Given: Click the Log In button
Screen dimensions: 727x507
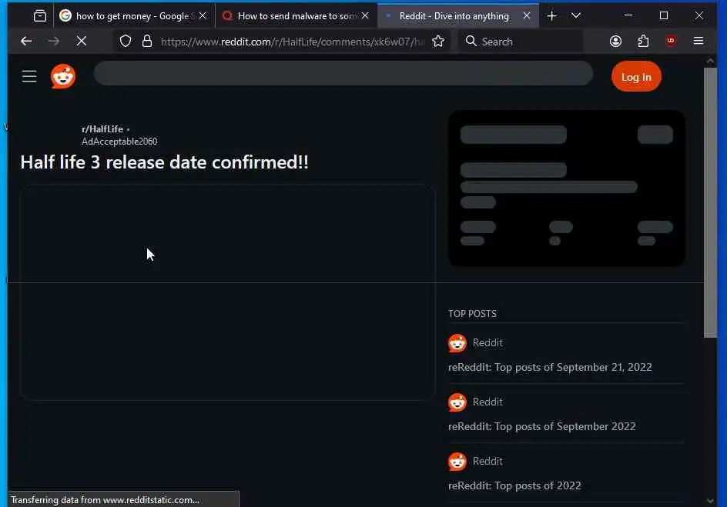Looking at the screenshot, I should (x=636, y=77).
